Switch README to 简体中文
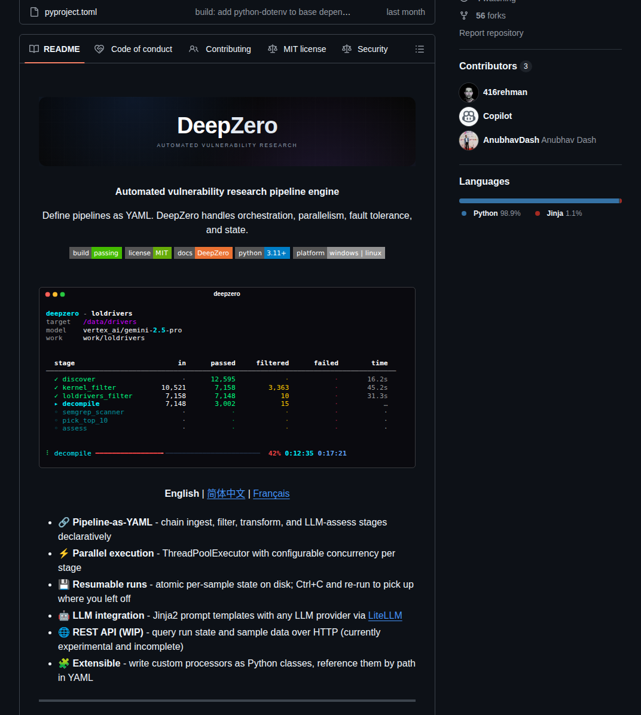 click(x=226, y=494)
